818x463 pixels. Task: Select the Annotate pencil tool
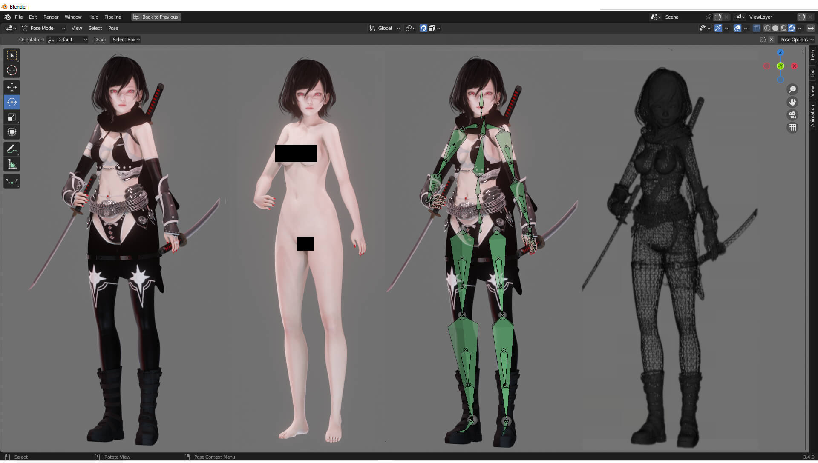click(12, 149)
